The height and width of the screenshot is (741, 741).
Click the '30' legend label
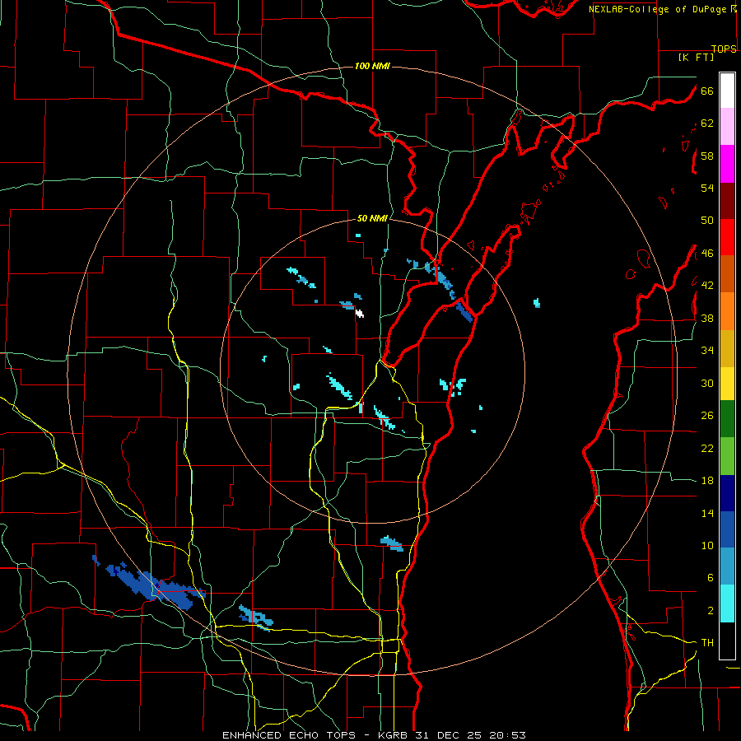tap(707, 383)
